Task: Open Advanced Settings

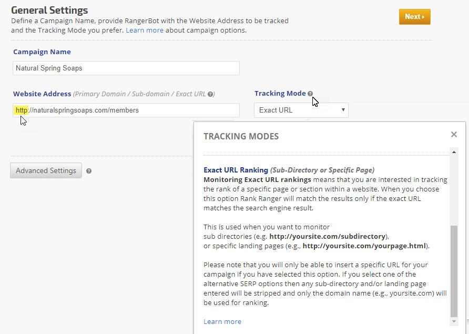Action: click(x=46, y=170)
